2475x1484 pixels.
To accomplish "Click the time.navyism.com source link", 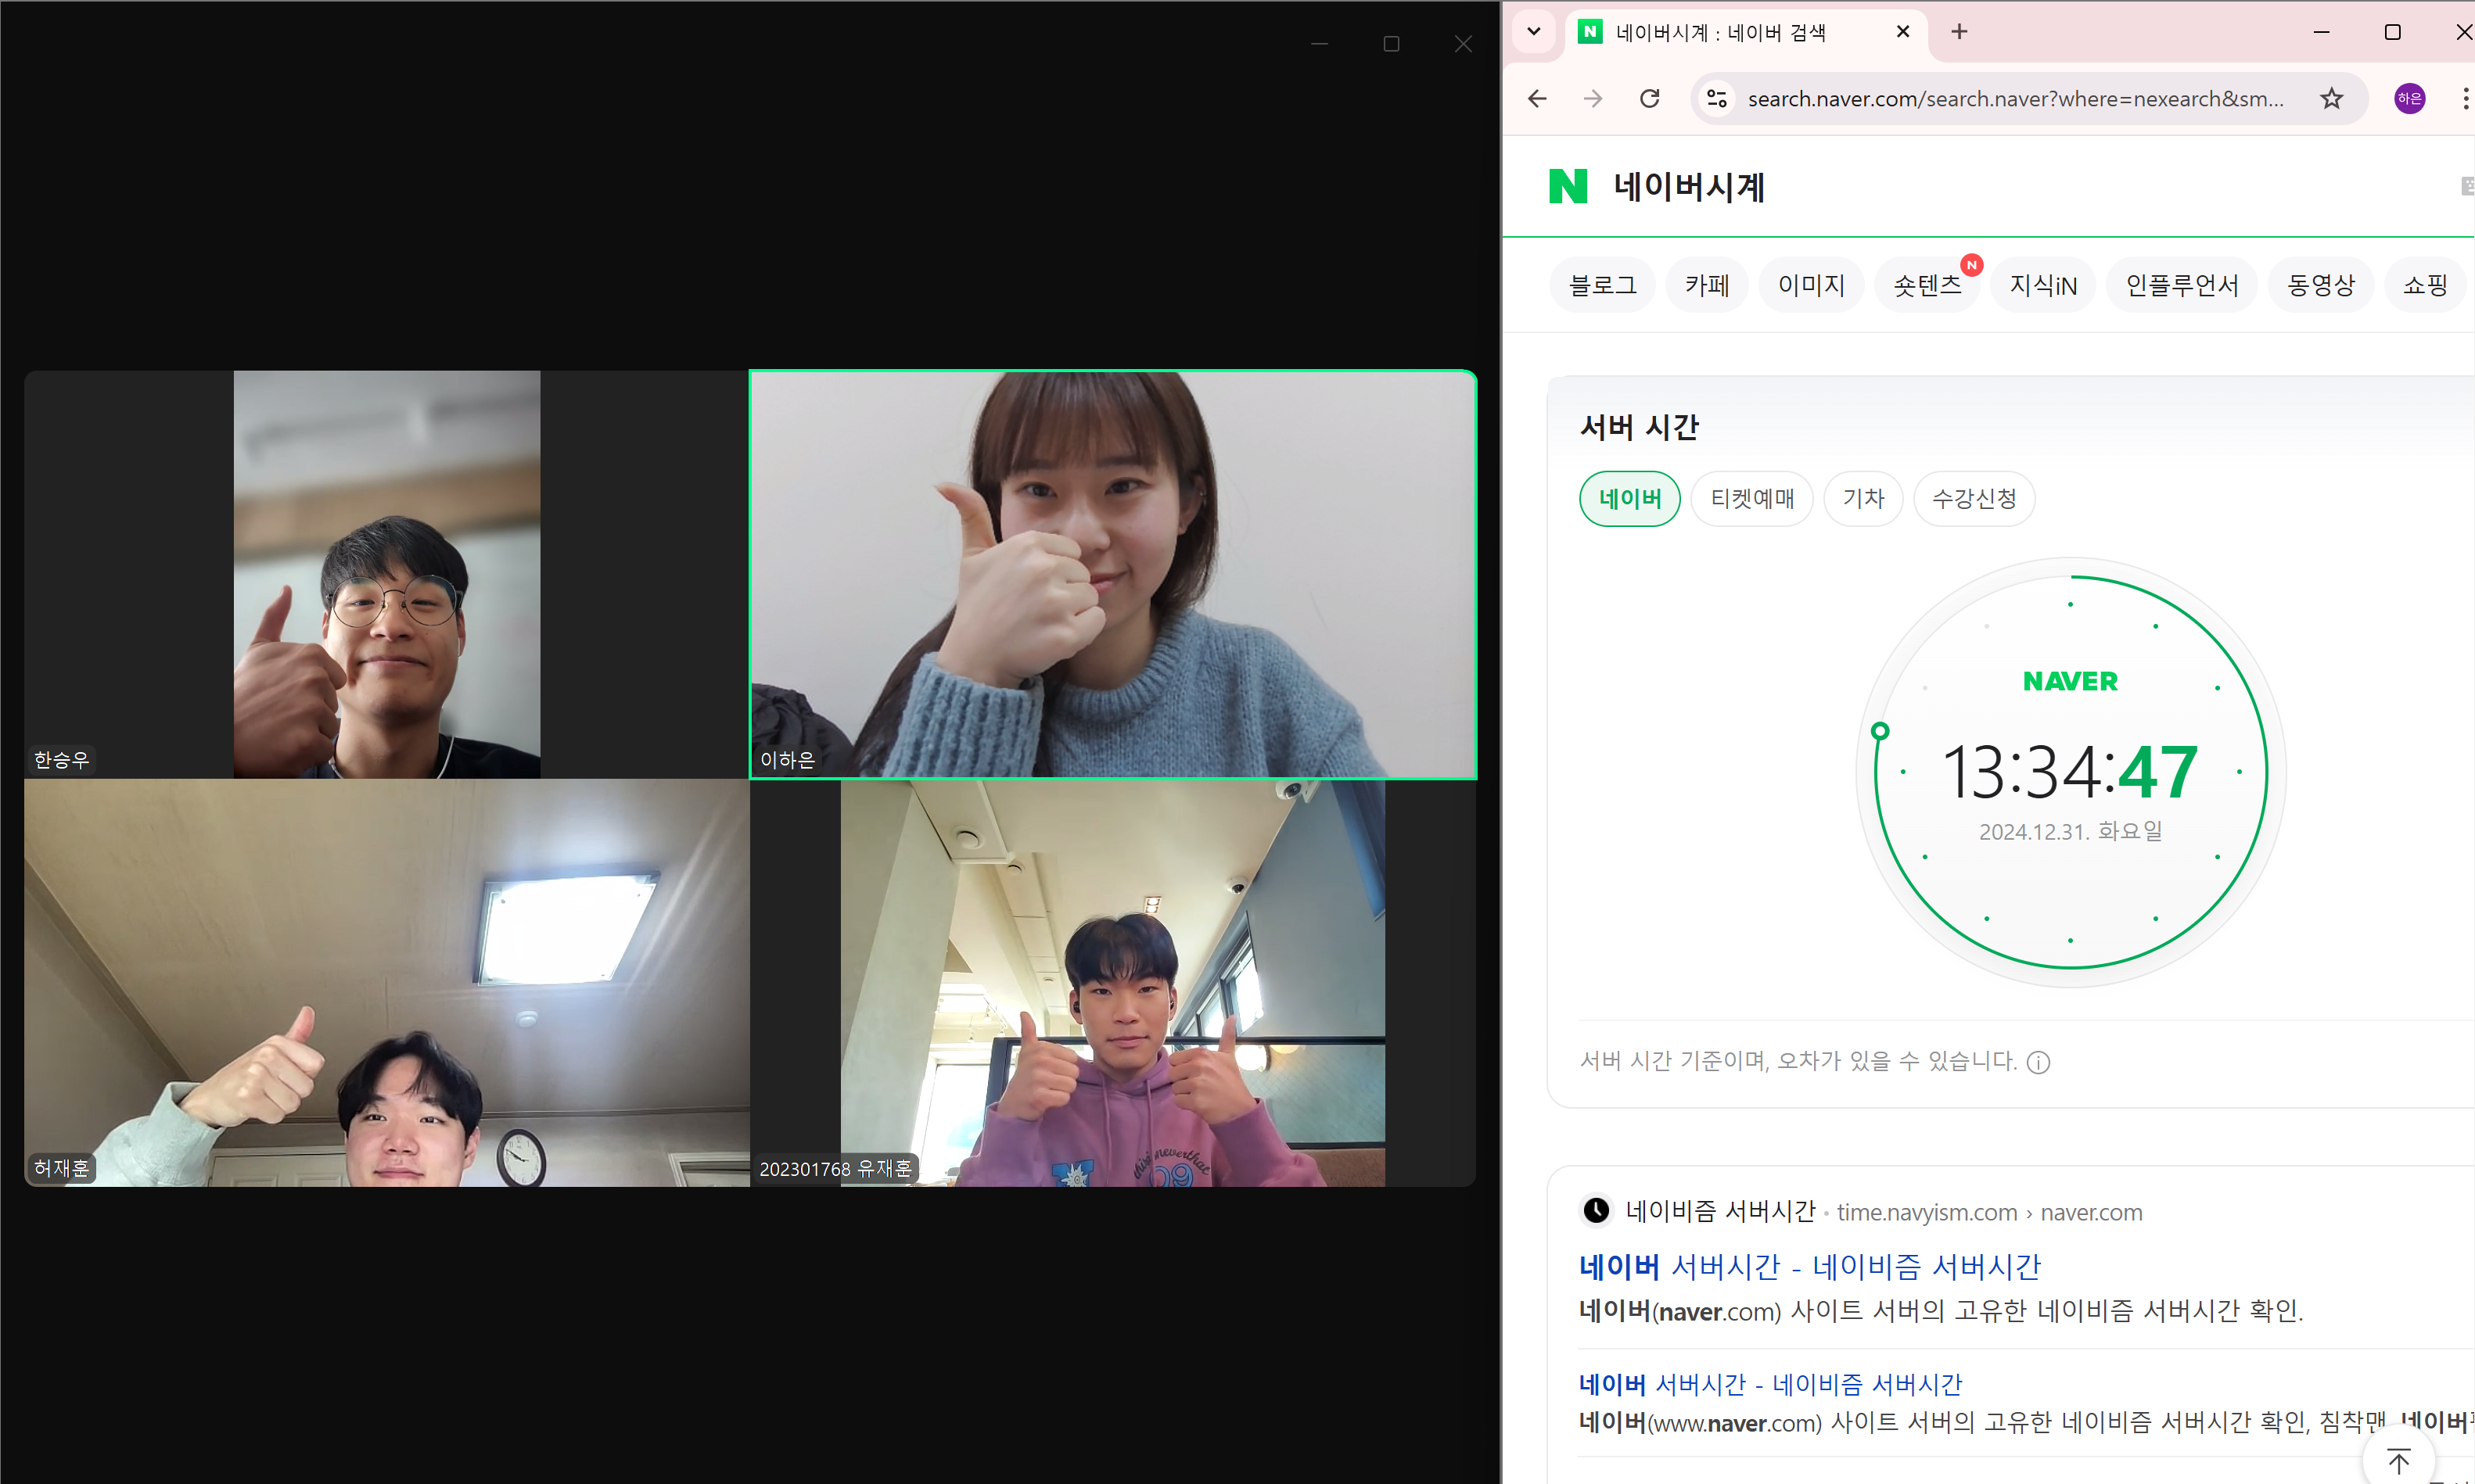I will pos(1926,1212).
